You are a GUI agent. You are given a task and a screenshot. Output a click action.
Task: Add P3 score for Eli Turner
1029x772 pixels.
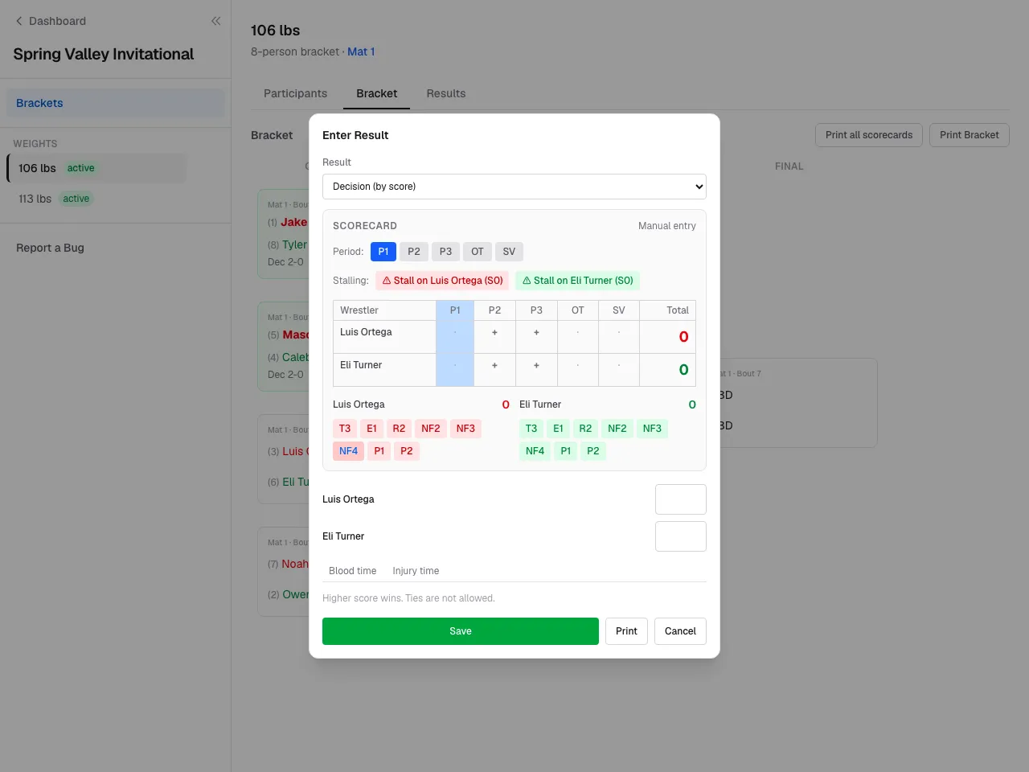click(x=536, y=366)
